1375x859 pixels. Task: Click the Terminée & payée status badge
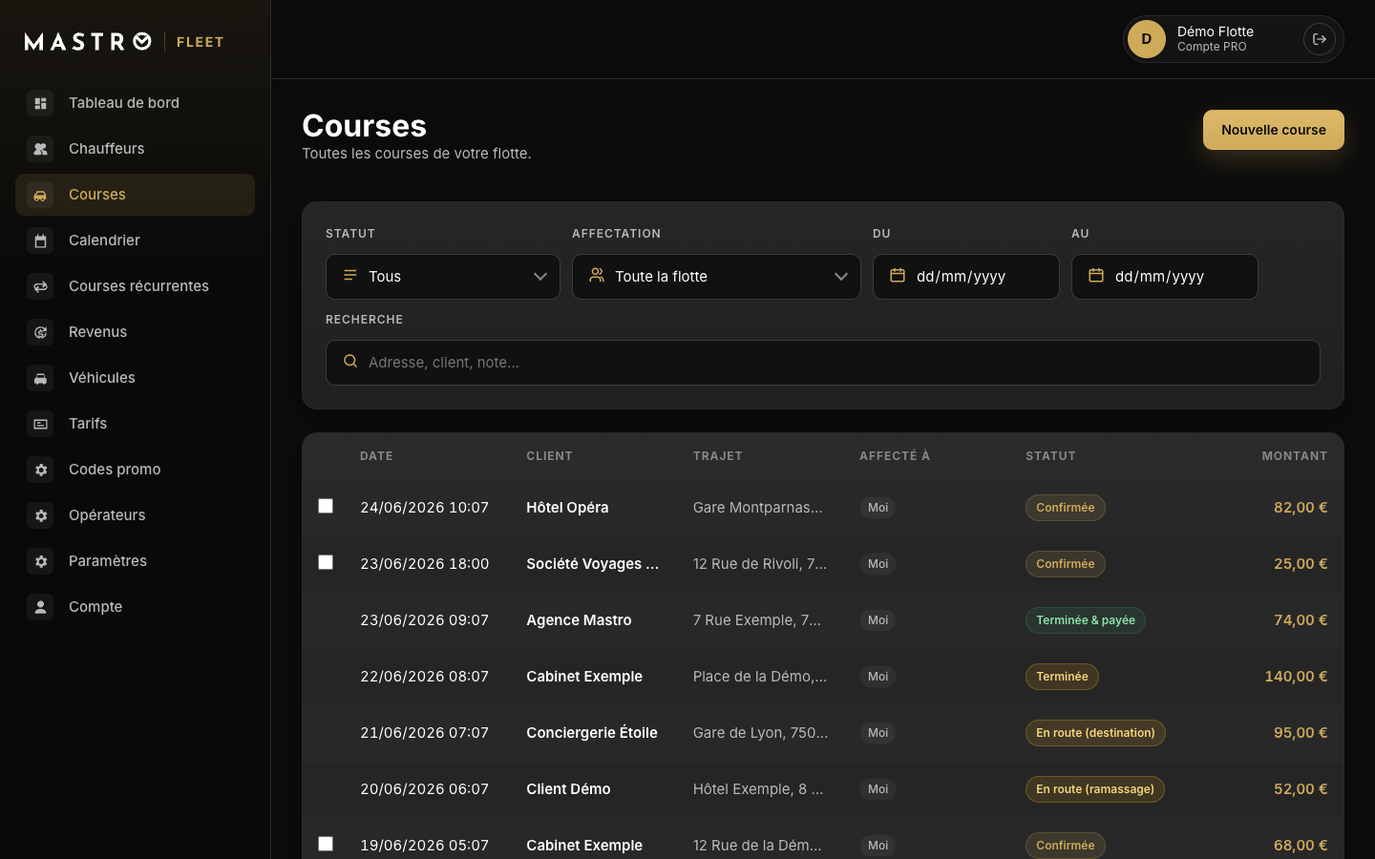(x=1086, y=620)
